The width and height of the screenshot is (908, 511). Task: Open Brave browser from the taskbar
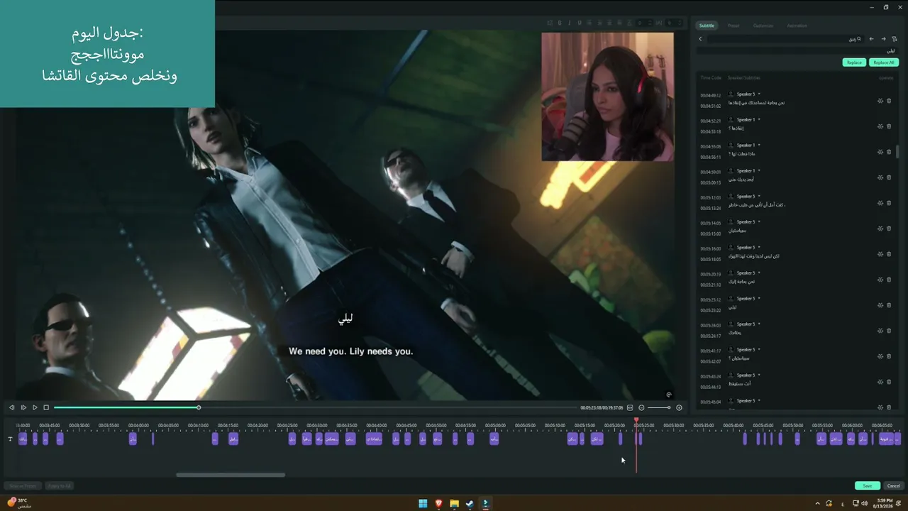point(438,504)
